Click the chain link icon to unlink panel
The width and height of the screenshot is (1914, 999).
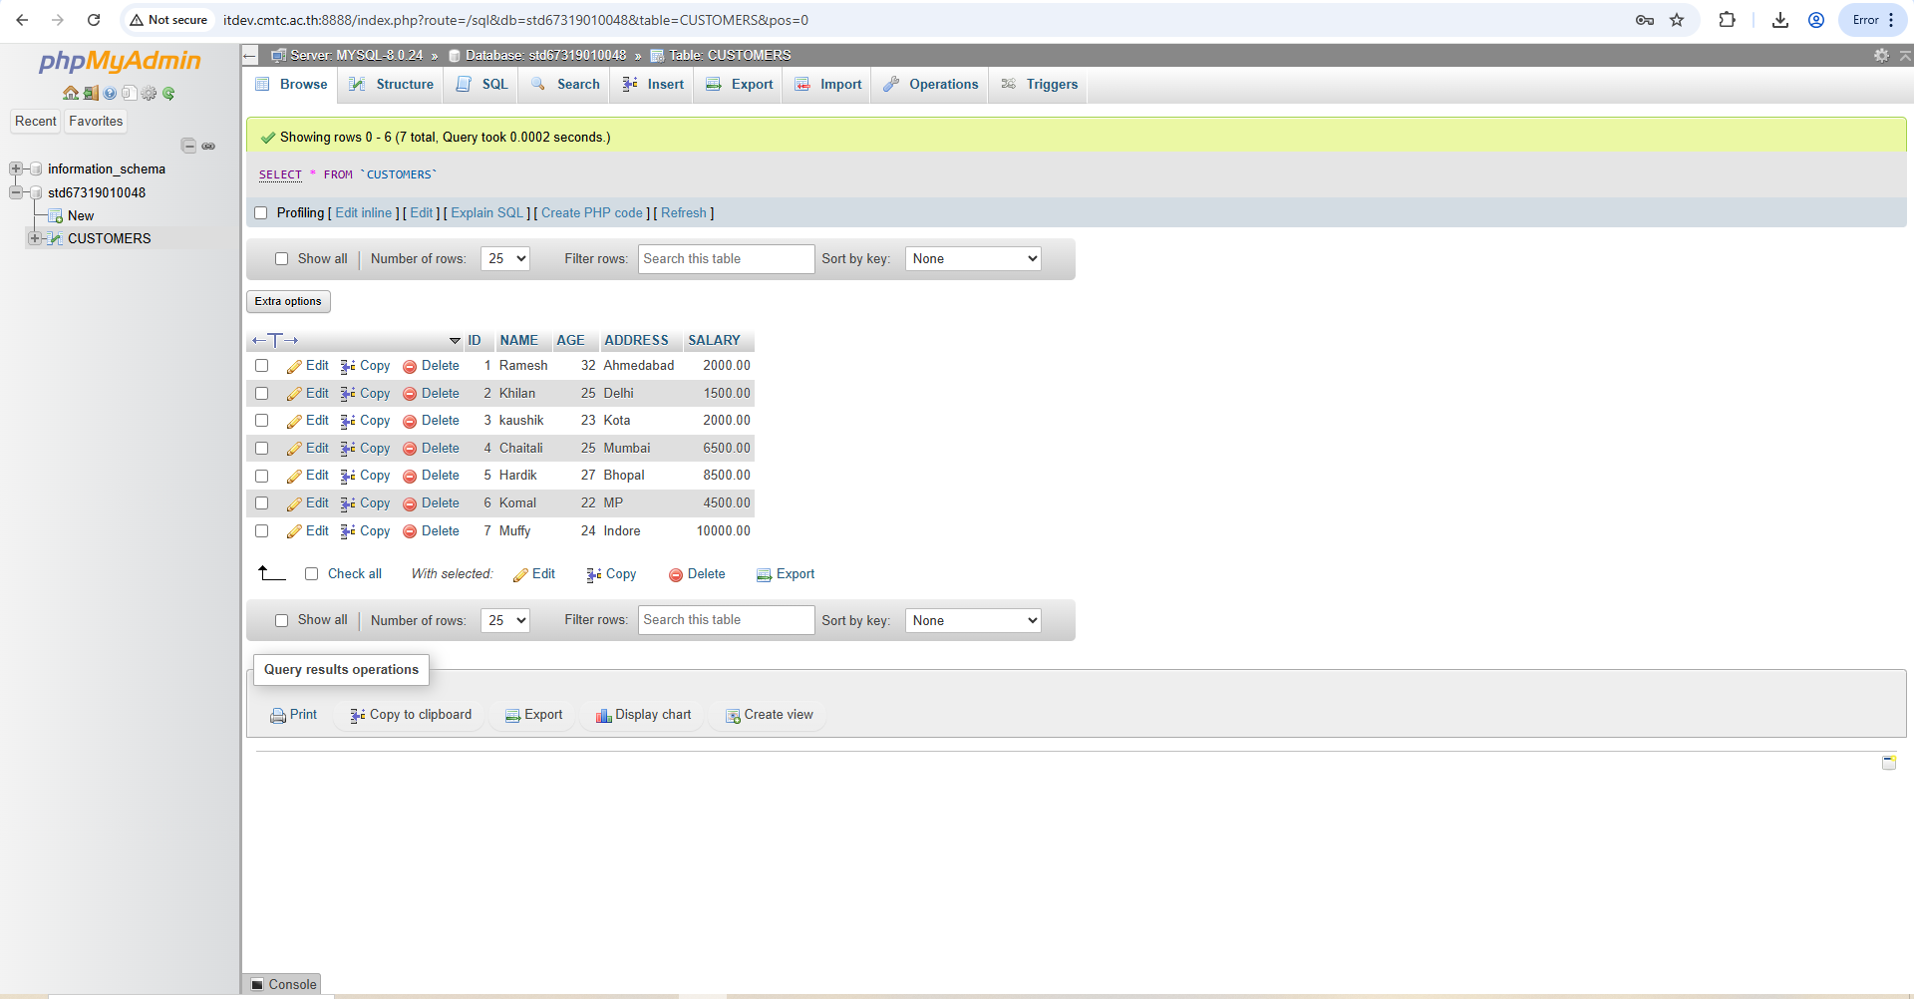208,146
